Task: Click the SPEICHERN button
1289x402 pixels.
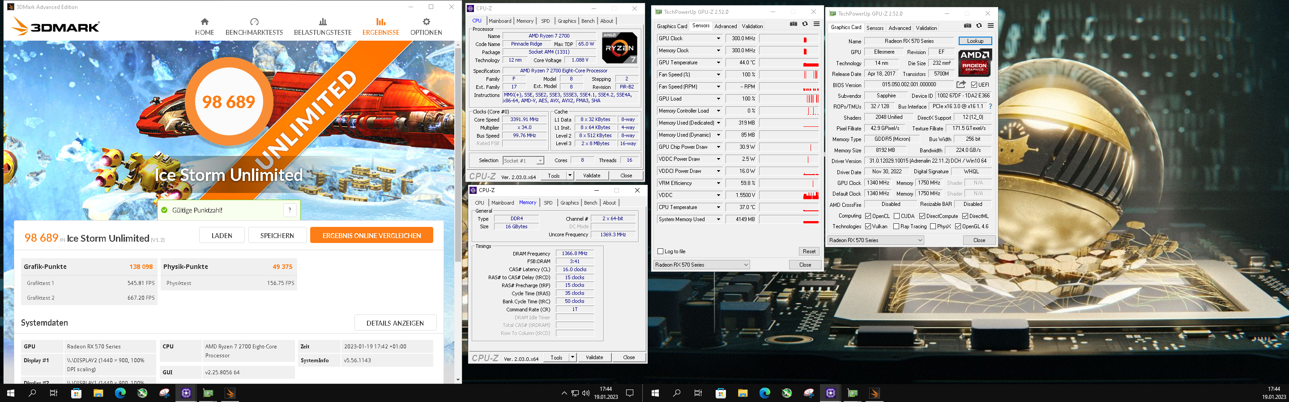Action: click(277, 235)
